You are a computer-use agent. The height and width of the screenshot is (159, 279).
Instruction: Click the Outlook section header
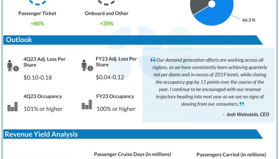click(x=19, y=40)
